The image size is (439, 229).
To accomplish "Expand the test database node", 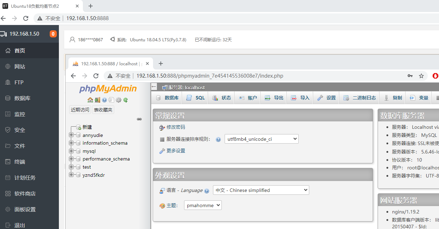I will point(71,167).
